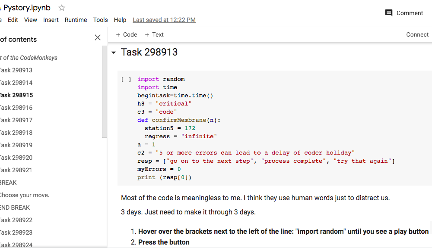
Task: Jump to Task 298915 in contents
Action: (x=16, y=95)
